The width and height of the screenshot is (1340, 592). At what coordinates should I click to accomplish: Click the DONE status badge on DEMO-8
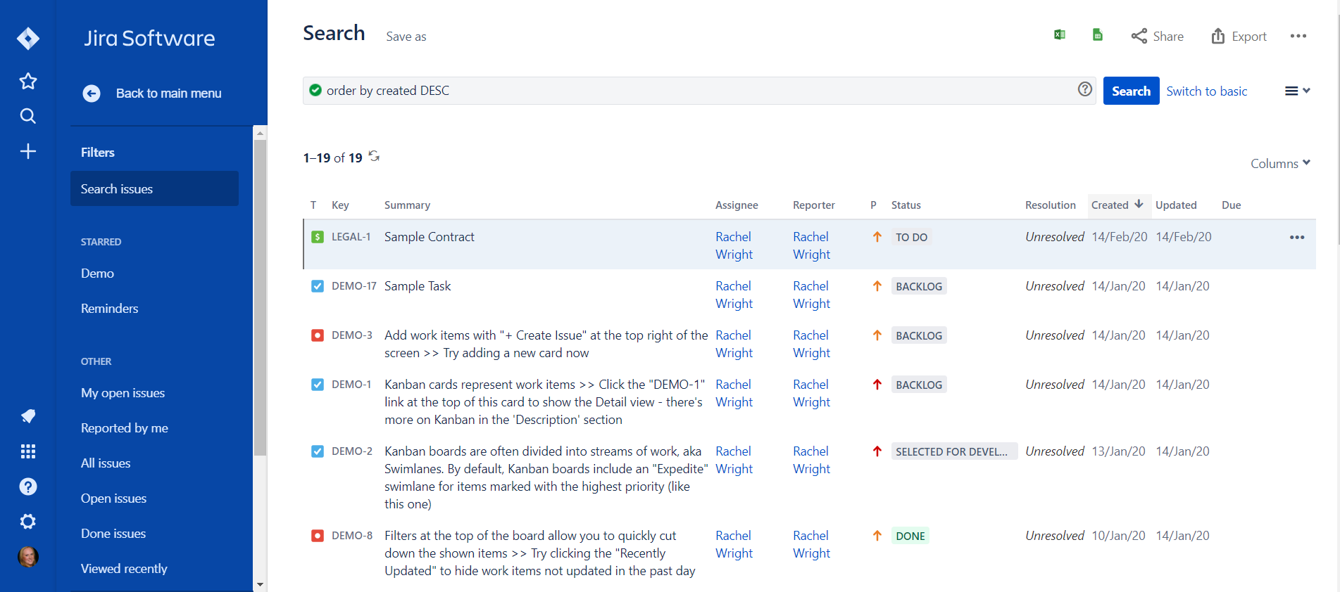(x=910, y=536)
